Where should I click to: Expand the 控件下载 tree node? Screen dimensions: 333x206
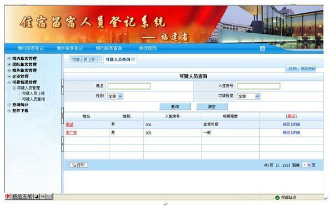pyautogui.click(x=9, y=111)
